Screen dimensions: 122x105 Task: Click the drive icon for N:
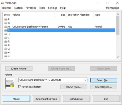point(6,56)
